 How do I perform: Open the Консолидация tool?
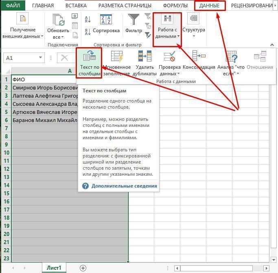coord(199,57)
